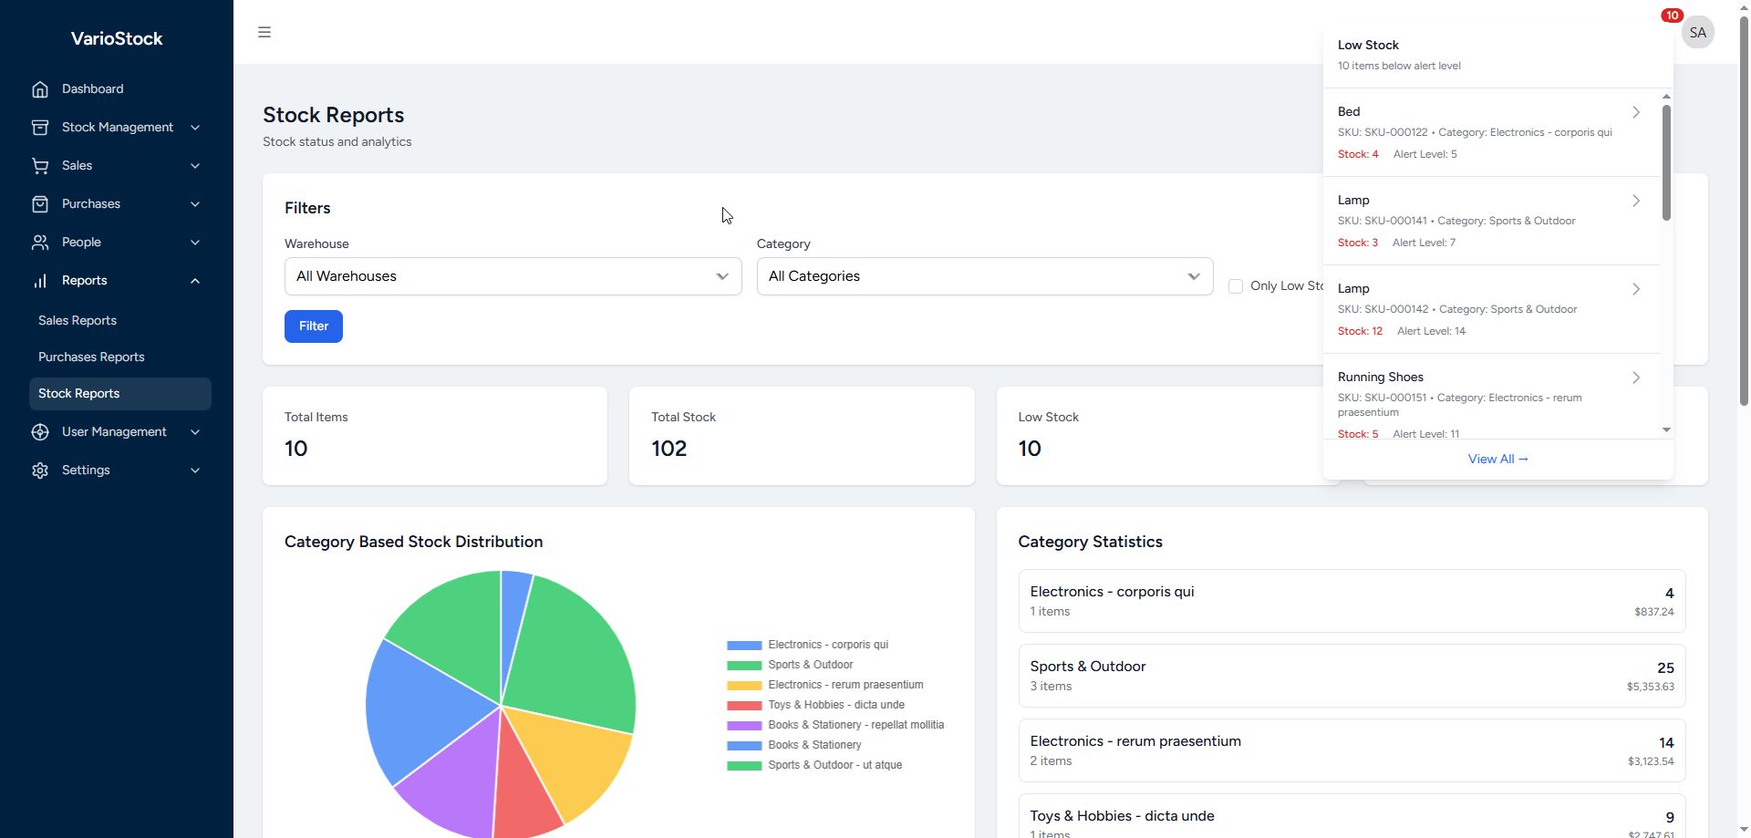
Task: Open the SA user avatar
Action: pyautogui.click(x=1697, y=33)
